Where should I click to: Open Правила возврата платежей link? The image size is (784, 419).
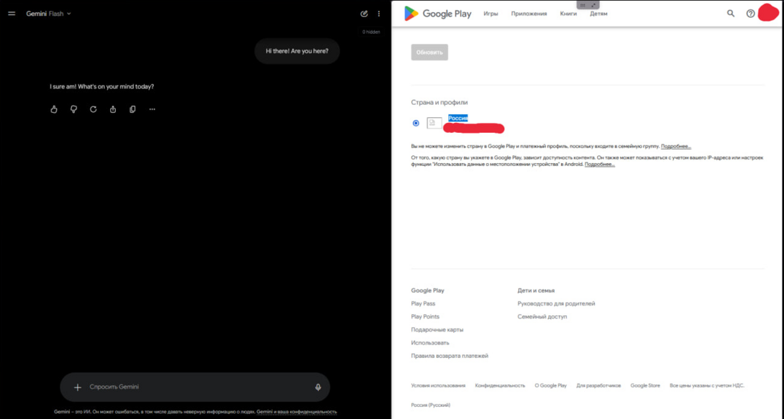pos(450,356)
